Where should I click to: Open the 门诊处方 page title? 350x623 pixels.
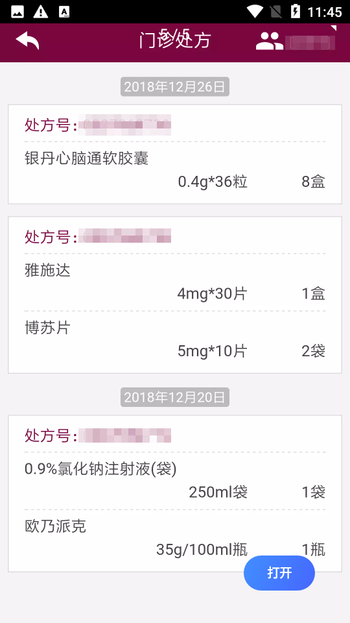coord(175,40)
